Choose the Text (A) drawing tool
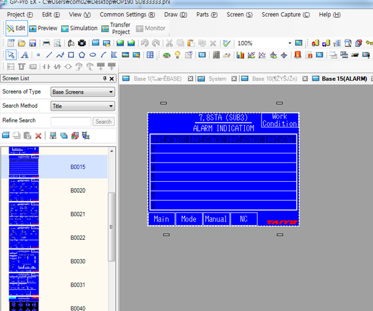 25,55
